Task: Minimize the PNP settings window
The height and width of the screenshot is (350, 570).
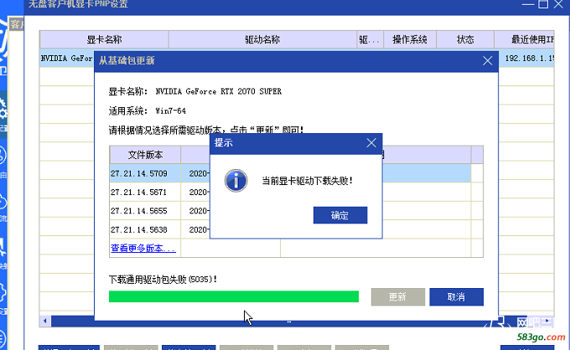Action: tap(527, 4)
